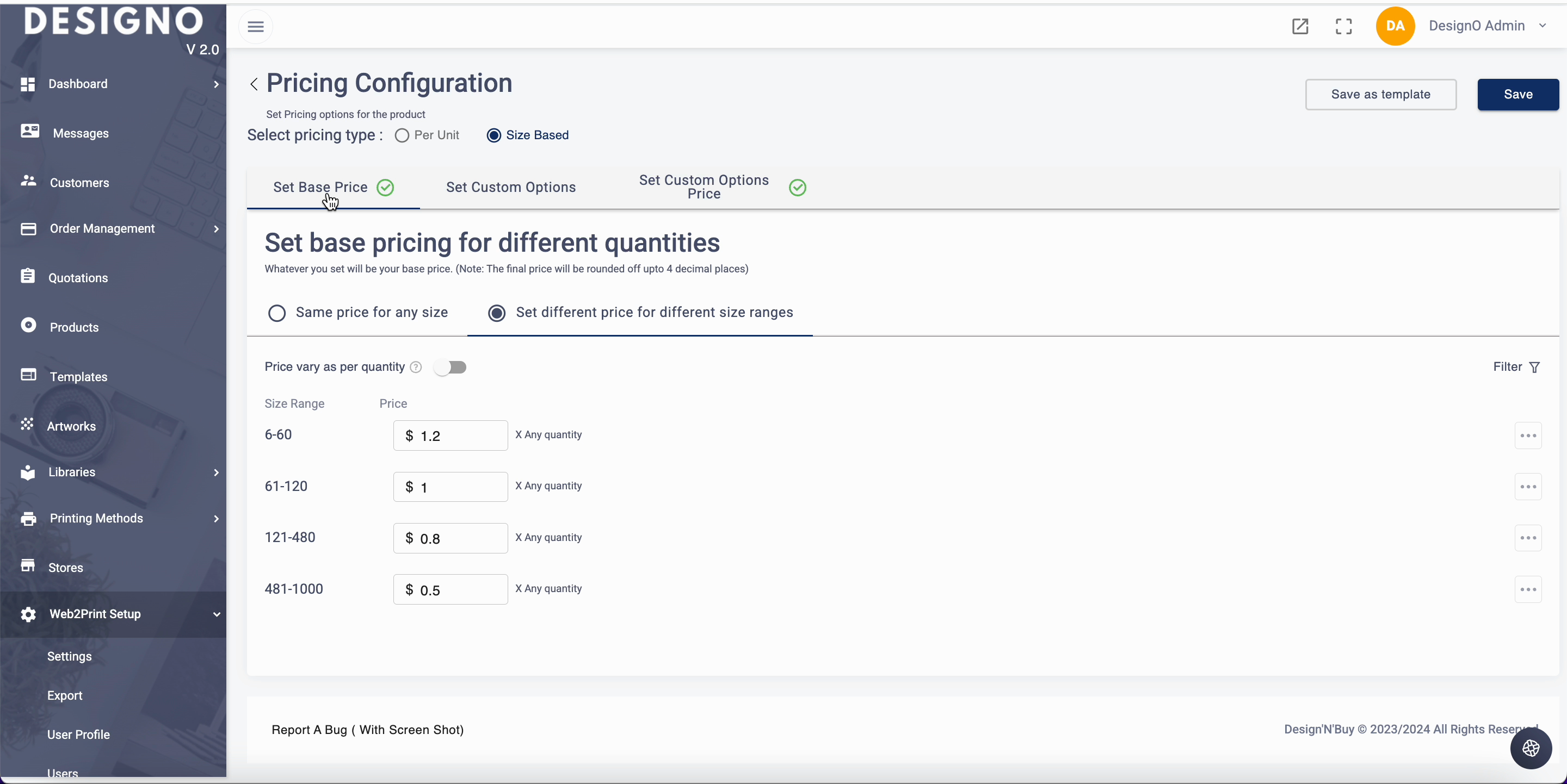Image resolution: width=1567 pixels, height=784 pixels.
Task: Click the back arrow beside Pricing Configuration
Action: click(254, 84)
